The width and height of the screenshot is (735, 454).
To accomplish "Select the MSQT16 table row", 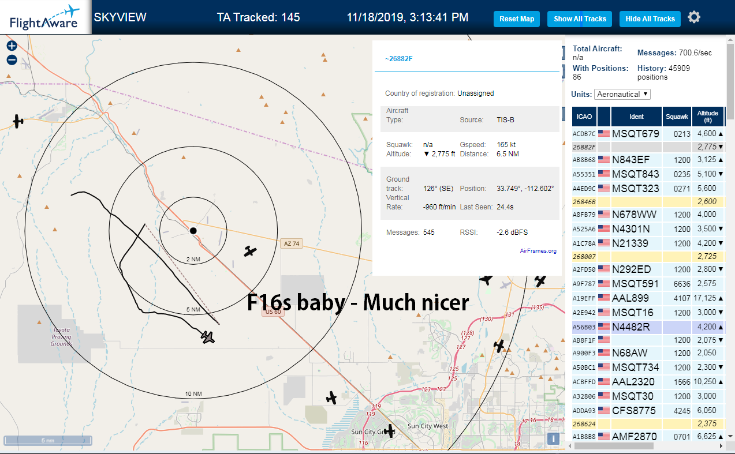I will click(648, 313).
